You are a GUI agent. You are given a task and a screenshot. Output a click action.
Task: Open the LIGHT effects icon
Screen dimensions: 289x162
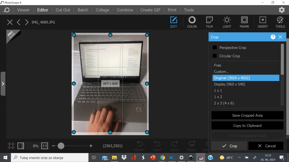227,22
